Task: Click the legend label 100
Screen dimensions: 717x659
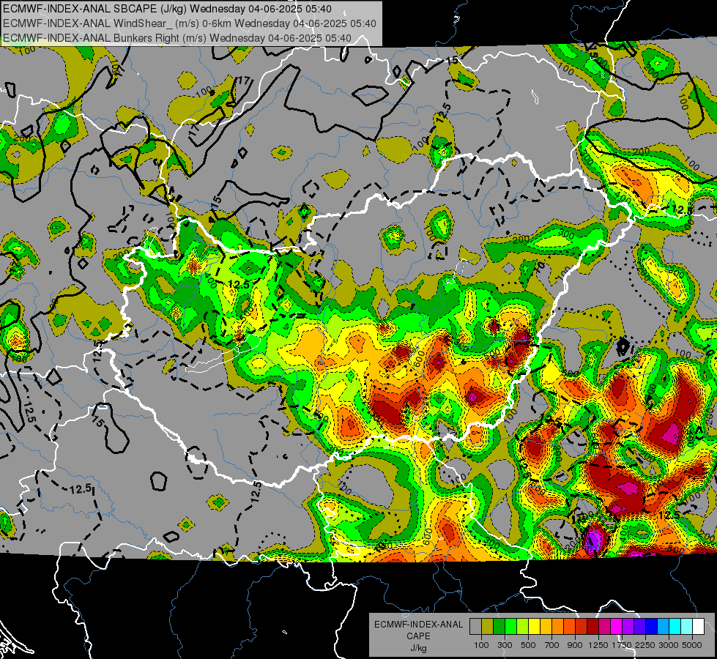Action: click(x=481, y=645)
